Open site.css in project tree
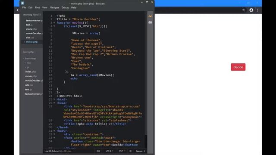The height and width of the screenshot is (155, 276). [29, 85]
